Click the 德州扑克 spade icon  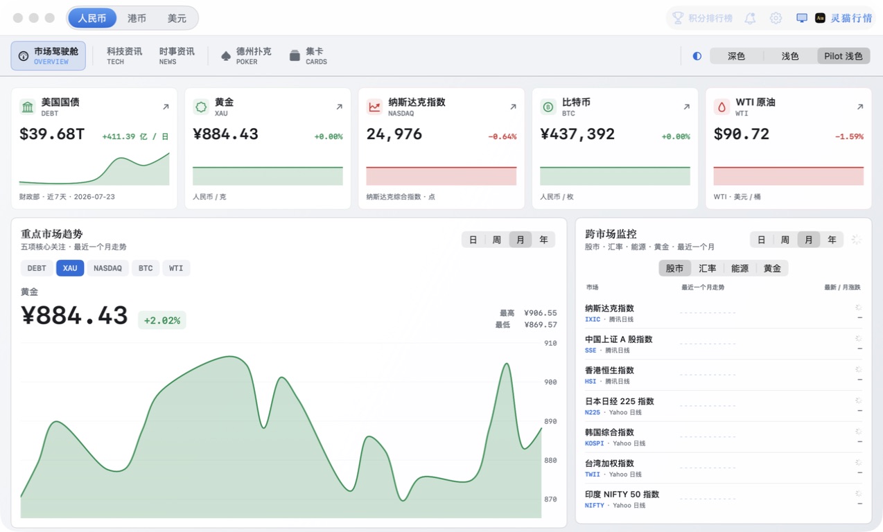[x=226, y=56]
